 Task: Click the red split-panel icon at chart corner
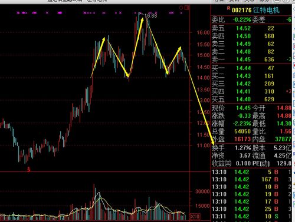186,8
